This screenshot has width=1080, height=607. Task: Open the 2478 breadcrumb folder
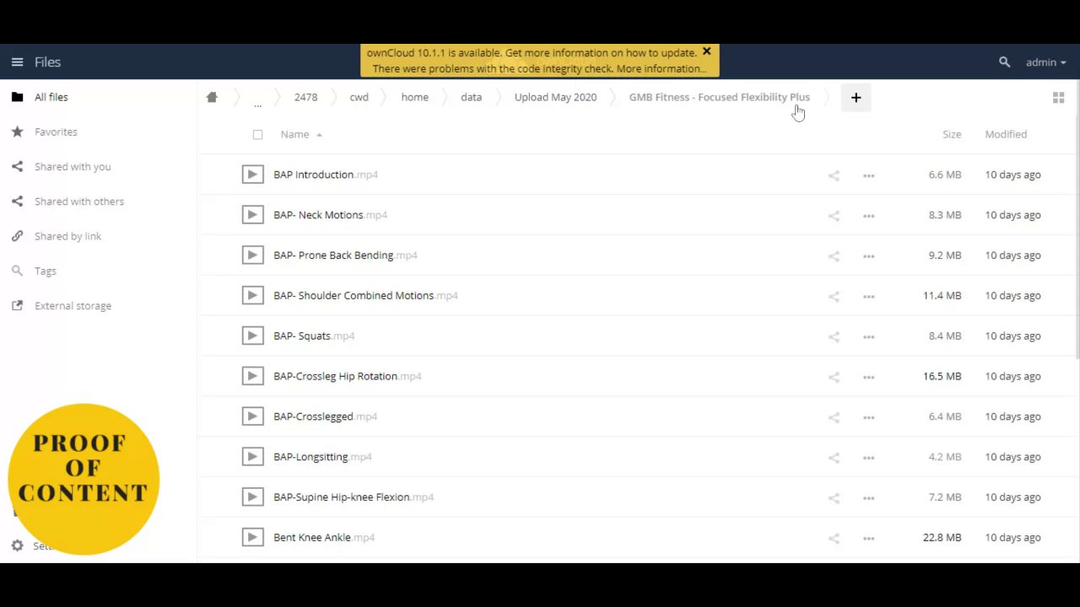tap(305, 97)
